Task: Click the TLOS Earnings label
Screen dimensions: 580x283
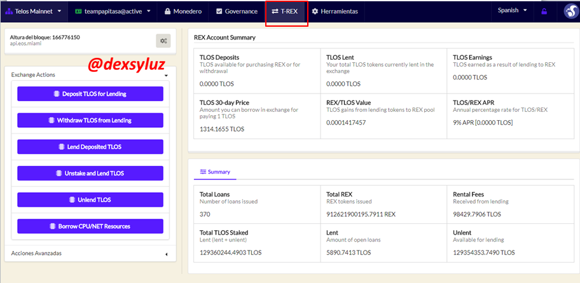Action: click(x=473, y=57)
